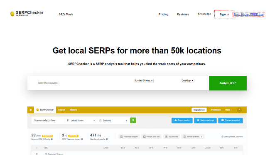
Task: Switch to the Search tab in the preview
Action: 61,110
